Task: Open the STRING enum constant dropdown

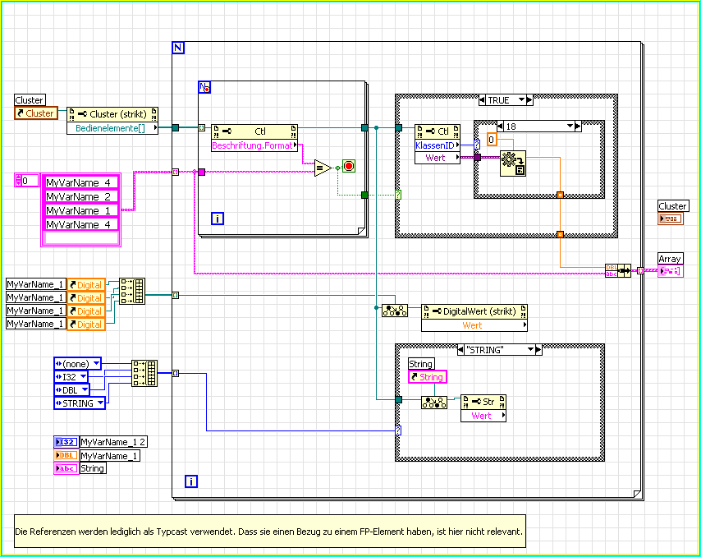Action: coord(100,403)
